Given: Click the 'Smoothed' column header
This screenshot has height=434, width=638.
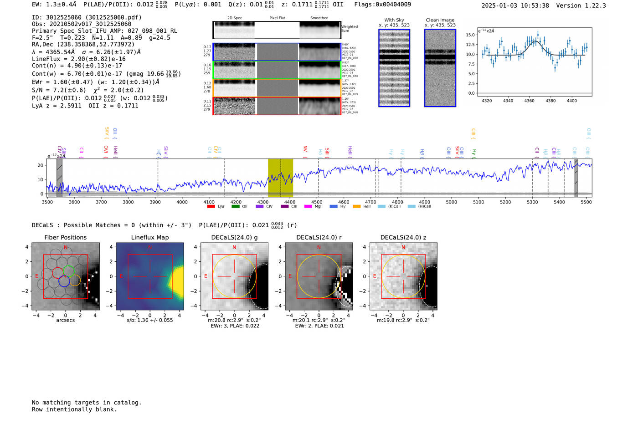Looking at the screenshot, I should point(319,18).
